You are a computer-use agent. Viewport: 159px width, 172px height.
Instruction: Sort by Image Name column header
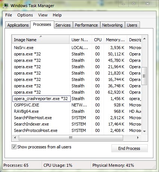click(x=41, y=40)
